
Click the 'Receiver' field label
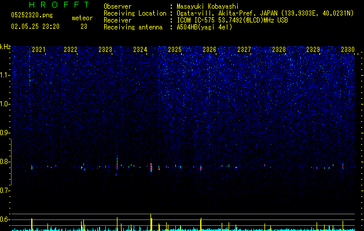117,20
